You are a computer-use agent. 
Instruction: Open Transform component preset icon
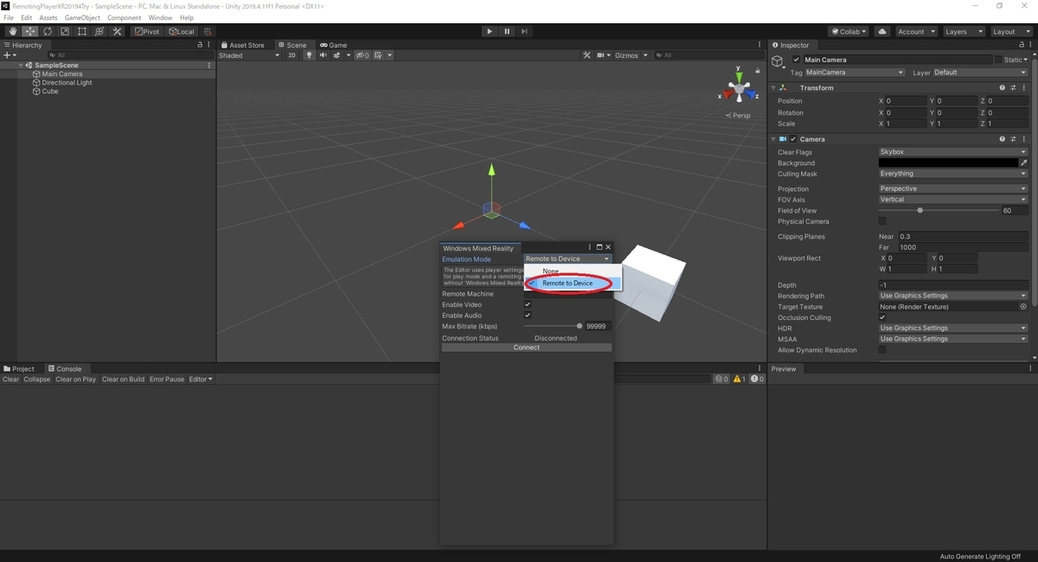coord(1013,87)
